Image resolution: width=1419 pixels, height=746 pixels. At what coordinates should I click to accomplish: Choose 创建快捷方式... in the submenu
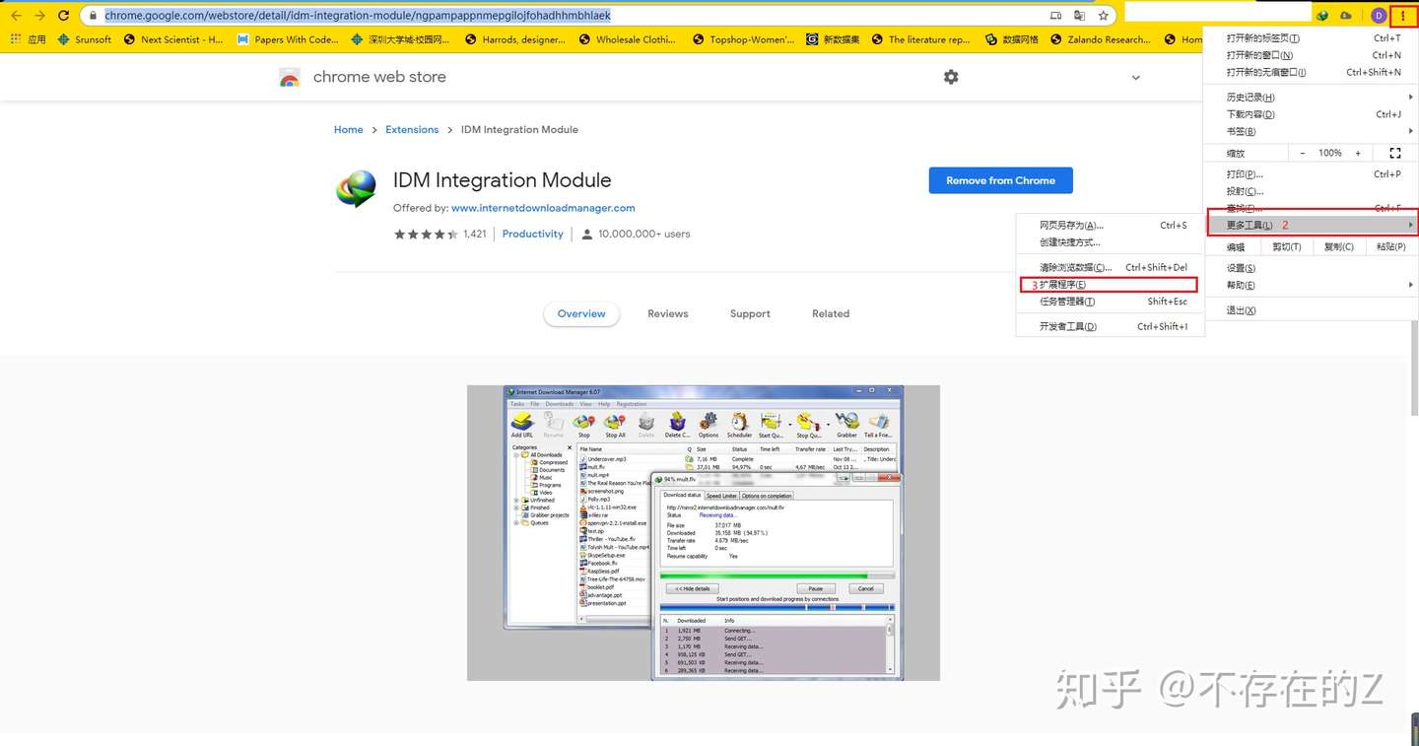1111,242
